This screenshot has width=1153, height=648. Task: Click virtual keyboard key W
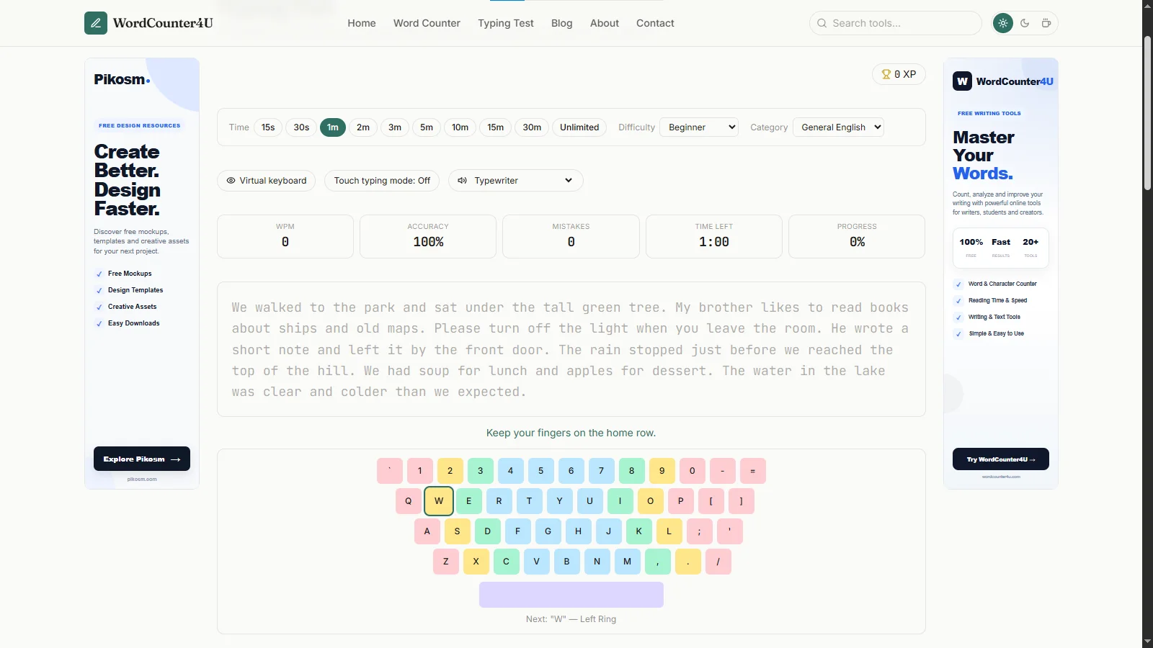coord(439,501)
